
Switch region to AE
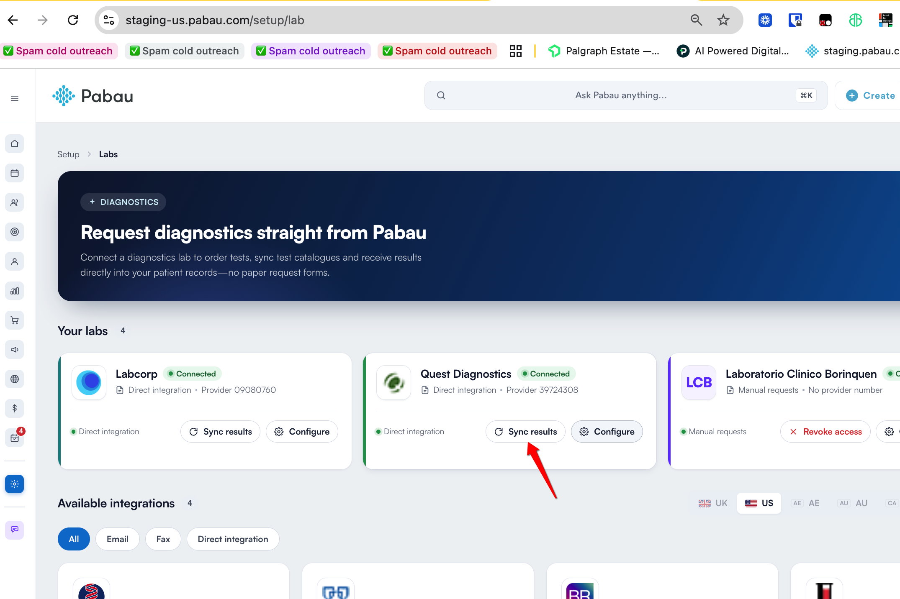tap(806, 503)
